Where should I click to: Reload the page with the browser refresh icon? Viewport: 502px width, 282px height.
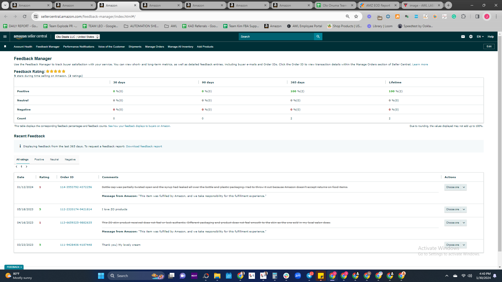(x=25, y=16)
